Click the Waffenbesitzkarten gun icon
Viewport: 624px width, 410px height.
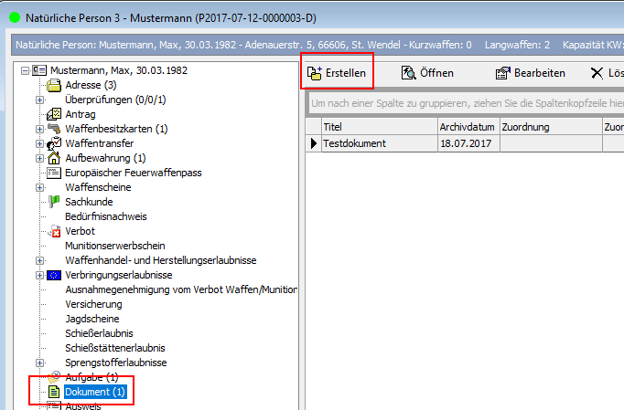coord(54,129)
